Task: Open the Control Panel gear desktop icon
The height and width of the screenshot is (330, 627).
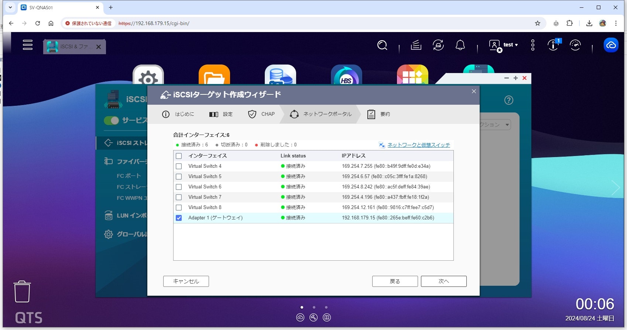Action: click(148, 75)
